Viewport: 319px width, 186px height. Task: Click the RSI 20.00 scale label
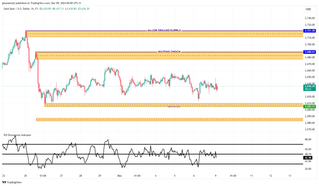pyautogui.click(x=308, y=169)
